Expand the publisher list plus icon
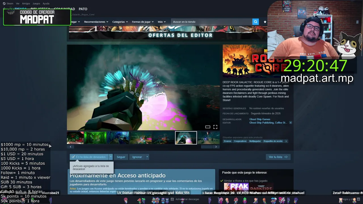Screen dimensions: 363x204 click(290, 123)
